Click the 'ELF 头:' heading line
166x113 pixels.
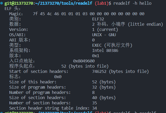pos(12,9)
